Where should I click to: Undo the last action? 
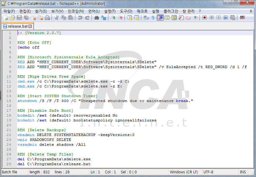(80, 17)
